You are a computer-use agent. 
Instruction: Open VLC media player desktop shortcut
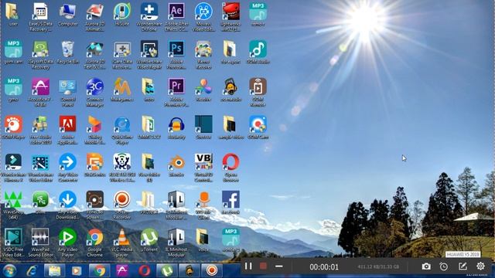(122, 242)
